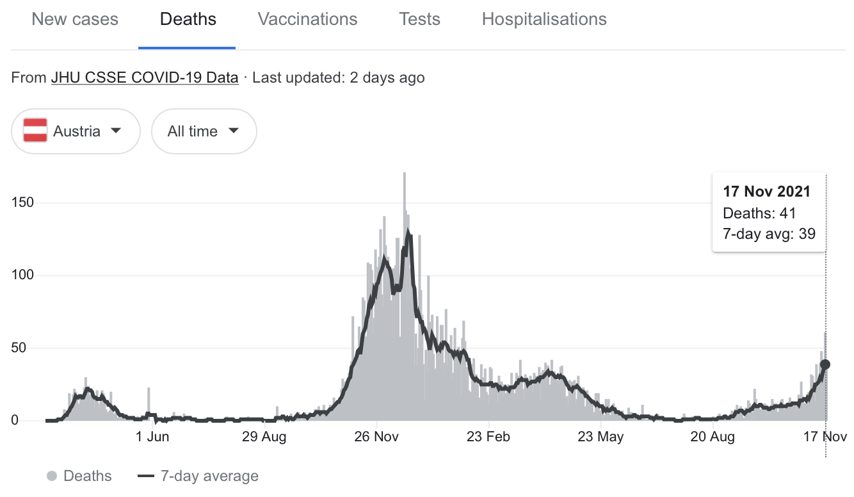Click the Austria flag icon
The height and width of the screenshot is (497, 854).
pyautogui.click(x=35, y=131)
